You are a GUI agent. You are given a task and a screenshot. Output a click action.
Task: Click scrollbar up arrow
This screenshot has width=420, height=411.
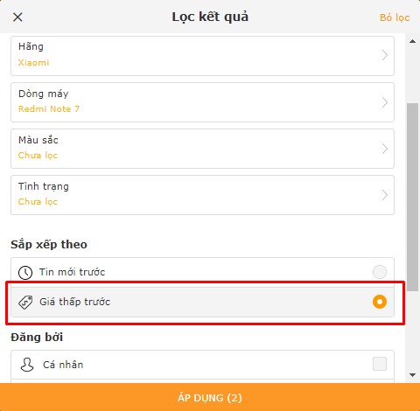(x=412, y=41)
